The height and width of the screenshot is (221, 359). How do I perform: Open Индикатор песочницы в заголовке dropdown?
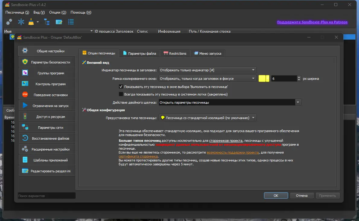[208, 70]
